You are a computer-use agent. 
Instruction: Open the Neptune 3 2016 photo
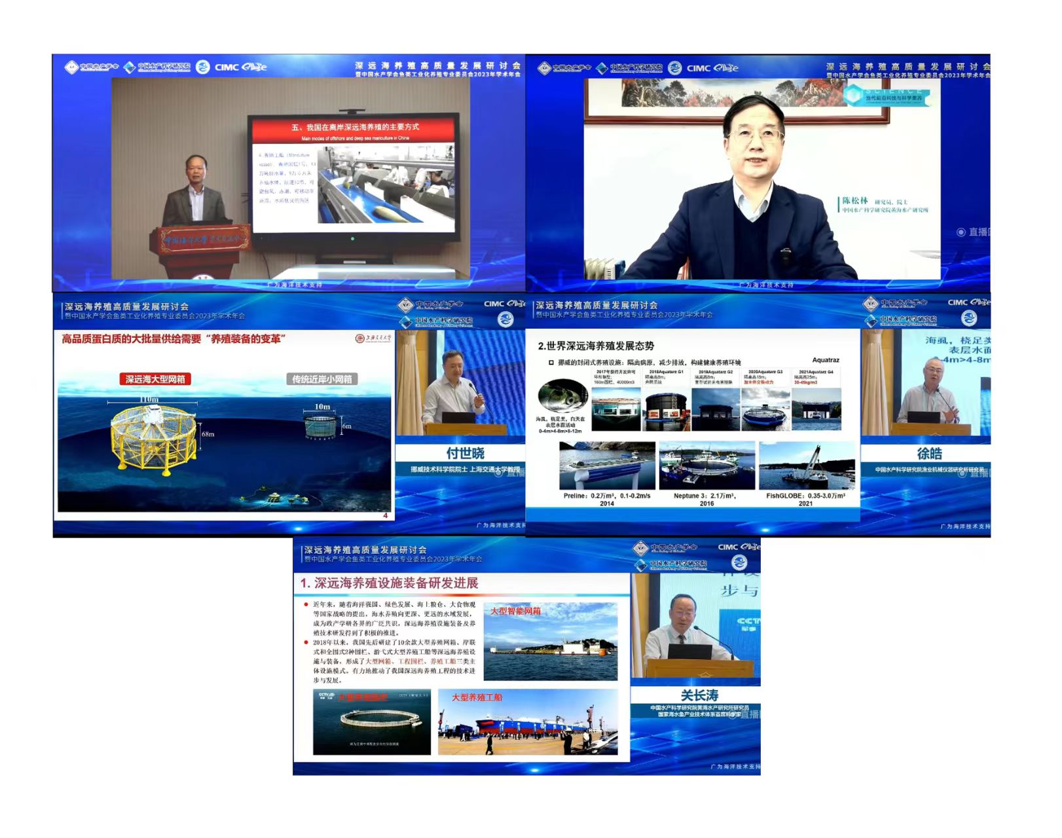pyautogui.click(x=706, y=465)
